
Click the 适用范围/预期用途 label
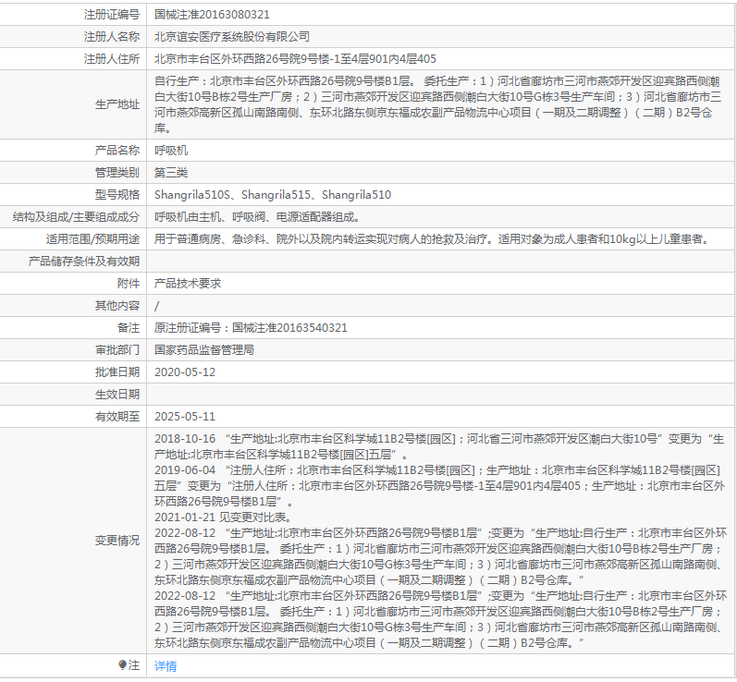click(x=92, y=239)
